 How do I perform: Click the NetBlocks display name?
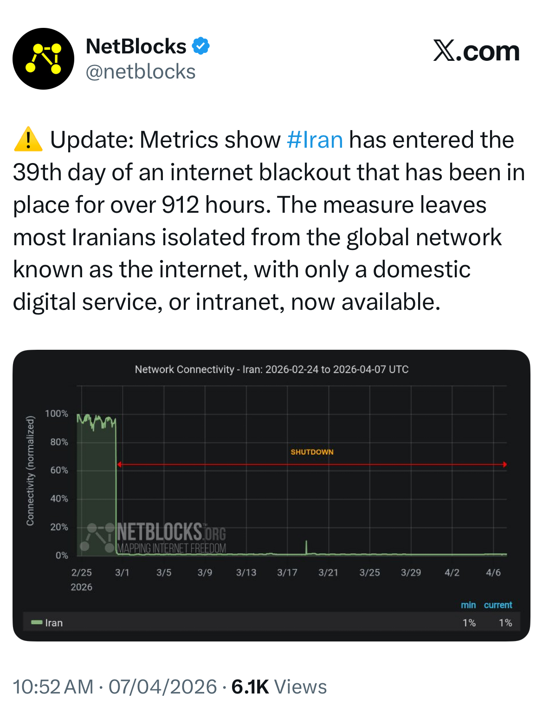pos(136,46)
